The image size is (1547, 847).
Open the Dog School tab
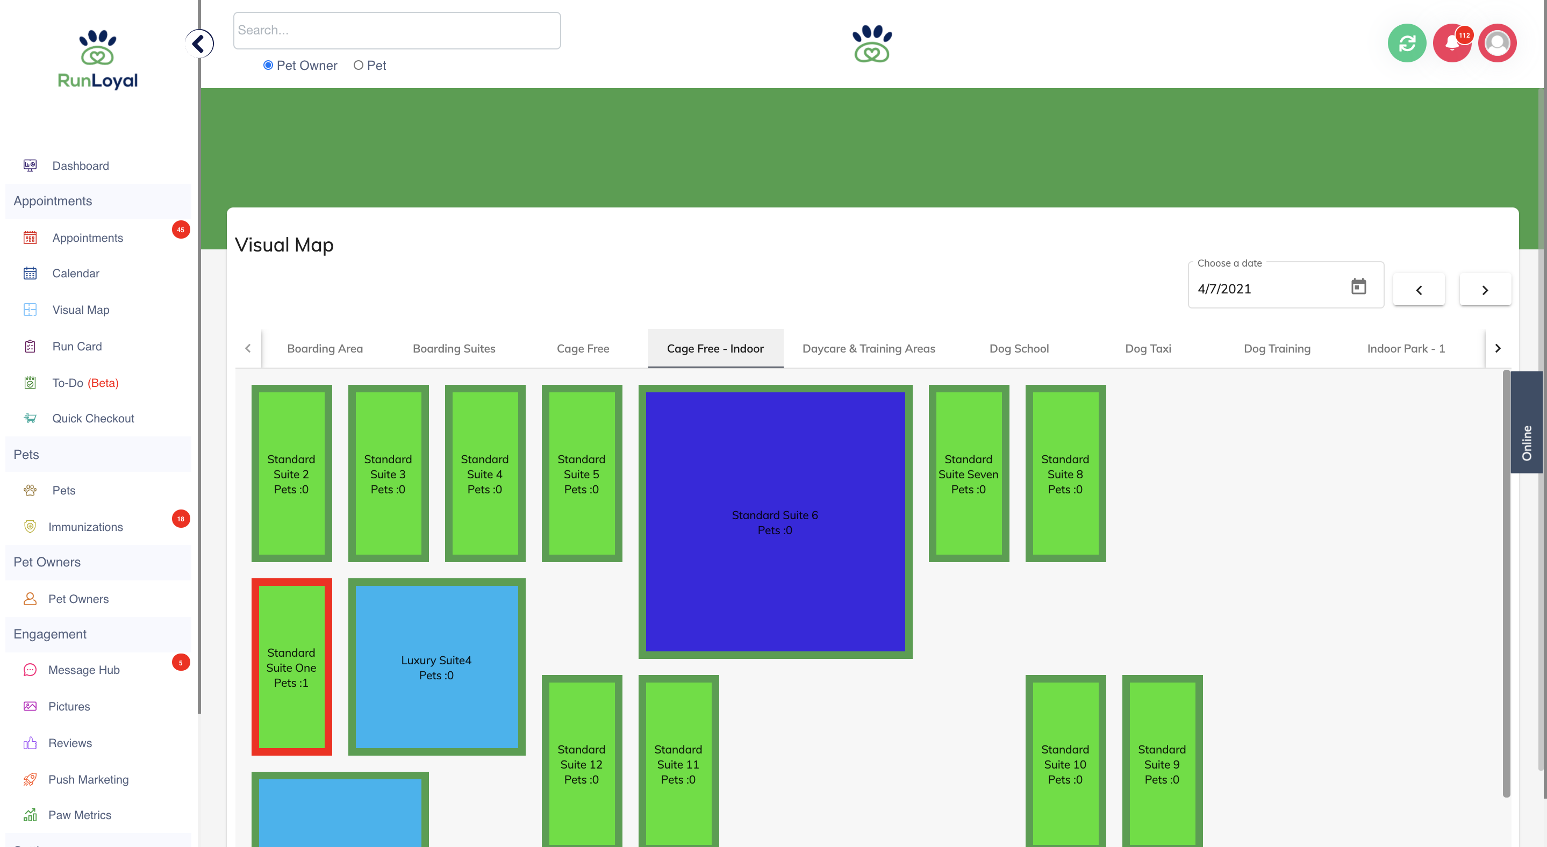pyautogui.click(x=1019, y=348)
